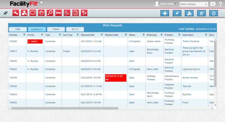Image resolution: width=225 pixels, height=122 pixels.
Task: Open filter on Needed Date column
Action: [126, 35]
